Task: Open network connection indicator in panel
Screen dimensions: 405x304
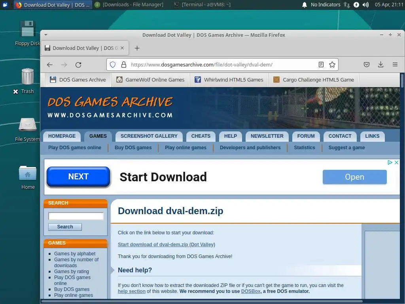Action: click(346, 5)
